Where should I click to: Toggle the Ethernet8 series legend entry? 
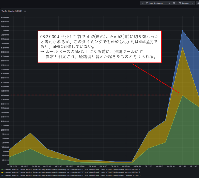click(x=72, y=172)
